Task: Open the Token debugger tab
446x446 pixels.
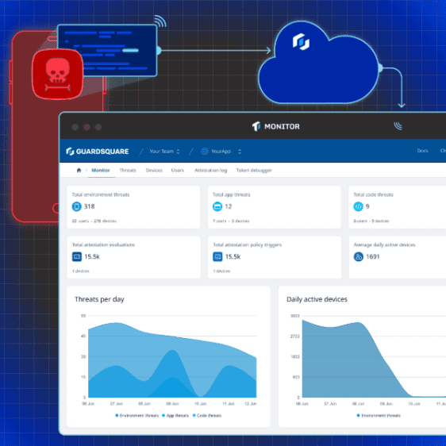Action: (254, 170)
